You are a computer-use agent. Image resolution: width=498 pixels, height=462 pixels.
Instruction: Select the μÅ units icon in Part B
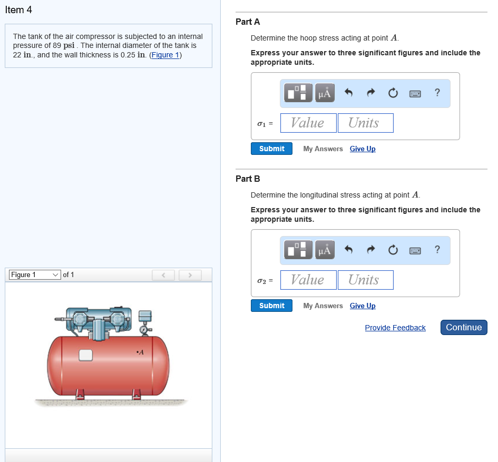(x=324, y=250)
